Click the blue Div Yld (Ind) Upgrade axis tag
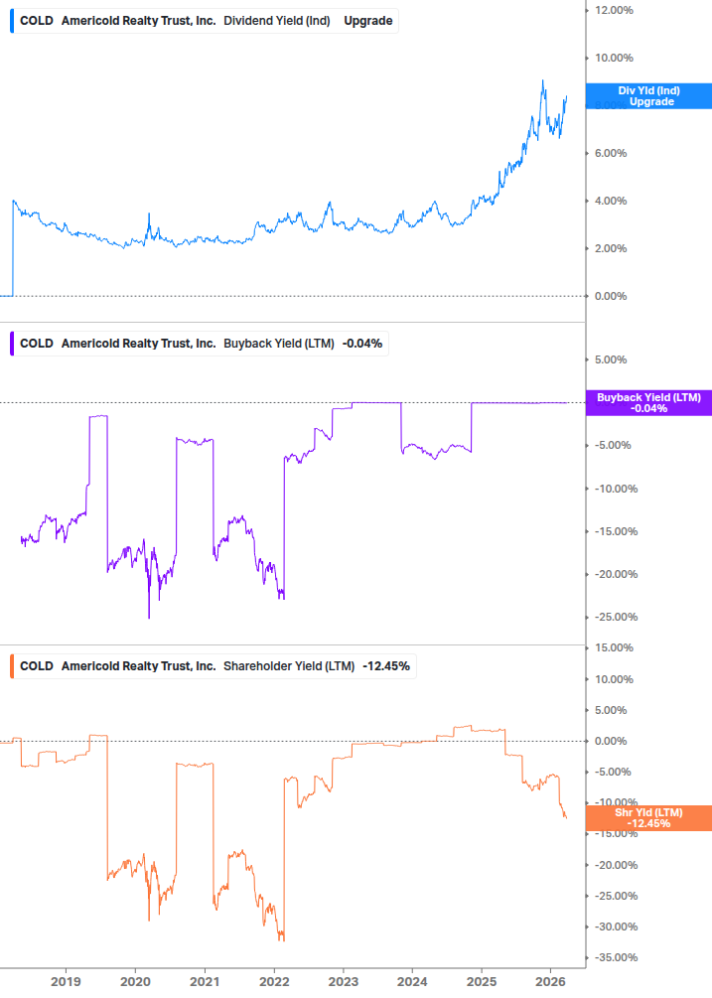712x998 pixels. pyautogui.click(x=648, y=96)
